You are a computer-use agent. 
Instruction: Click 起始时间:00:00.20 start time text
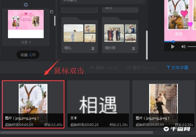coord(84,125)
